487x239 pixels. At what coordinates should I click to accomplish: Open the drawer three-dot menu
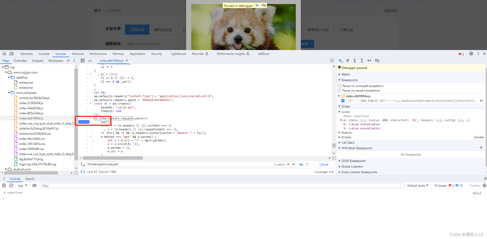[x=4, y=179]
